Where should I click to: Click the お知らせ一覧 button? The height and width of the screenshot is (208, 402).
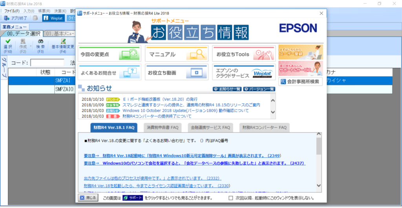227,89
